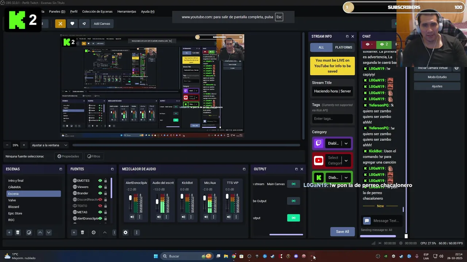Image resolution: width=467 pixels, height=262 pixels.
Task: Expand the Kick category dropdown
Action: [x=346, y=178]
